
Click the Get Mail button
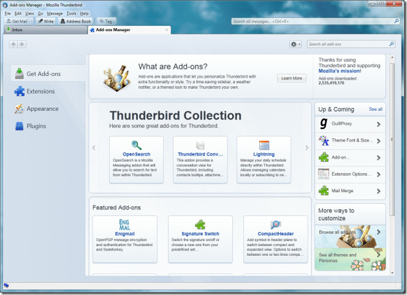pyautogui.click(x=17, y=21)
